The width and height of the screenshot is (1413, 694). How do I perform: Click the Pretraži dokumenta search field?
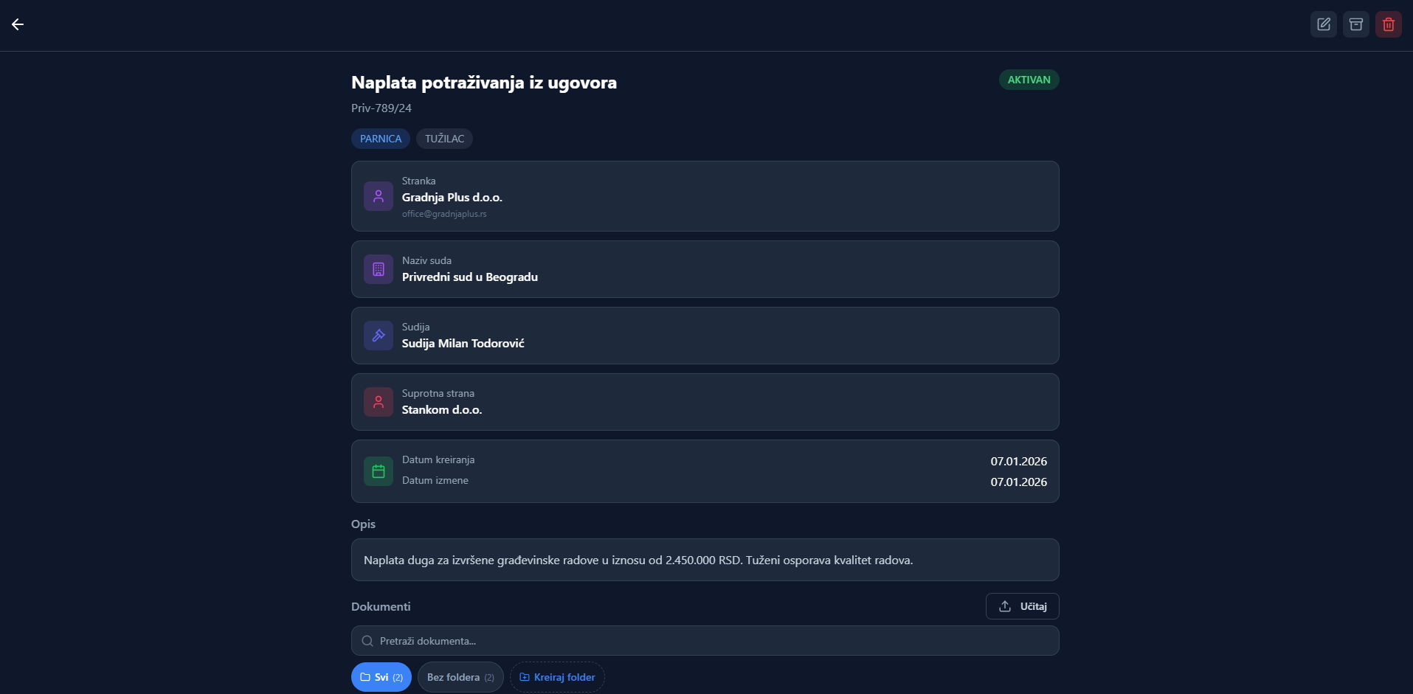coord(705,641)
